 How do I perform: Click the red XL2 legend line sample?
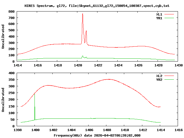tap(169, 76)
